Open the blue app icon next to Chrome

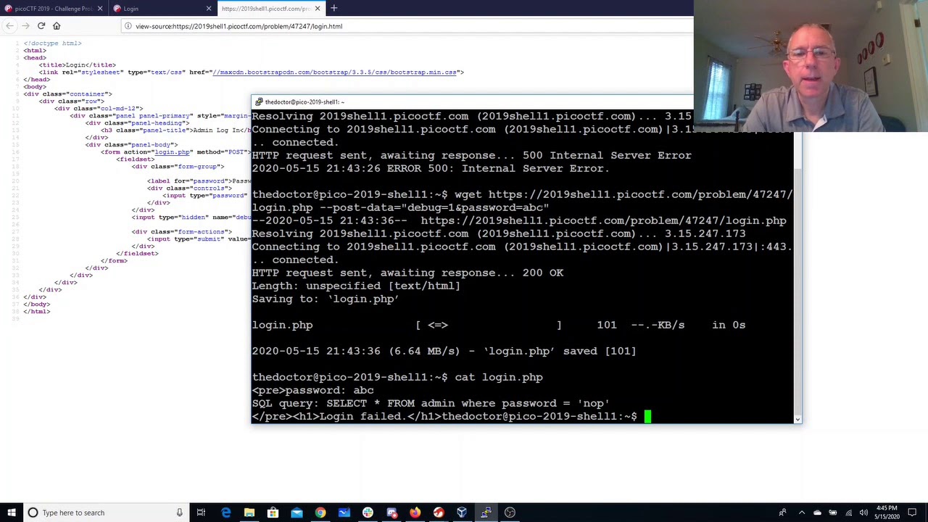coord(344,513)
